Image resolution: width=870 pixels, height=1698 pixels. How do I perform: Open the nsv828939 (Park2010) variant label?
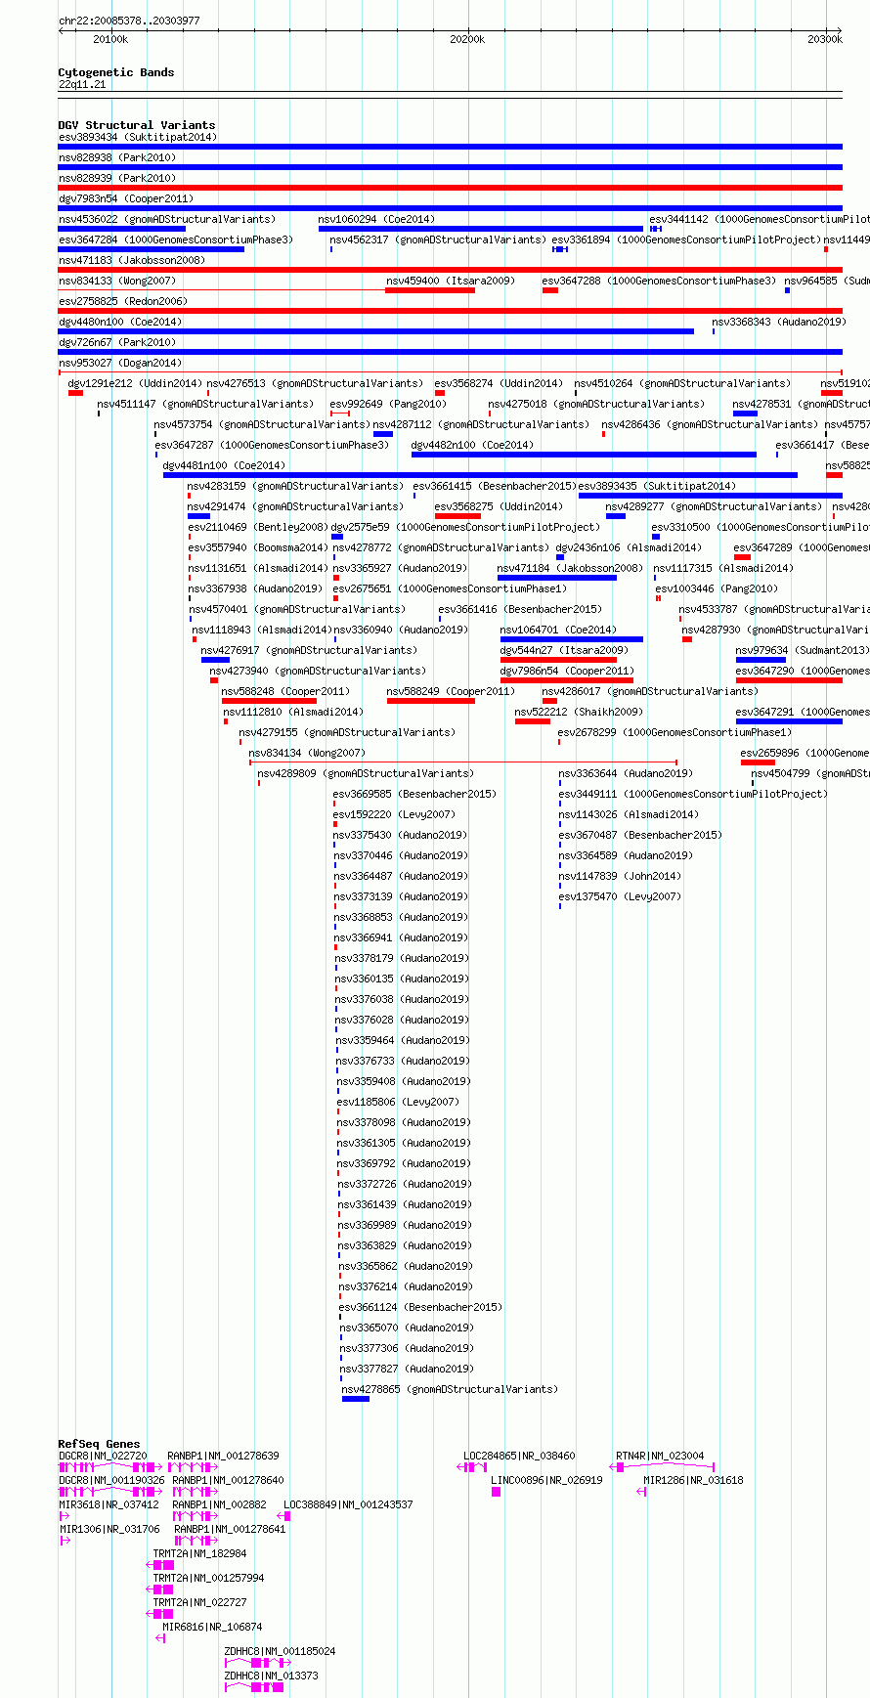point(117,178)
